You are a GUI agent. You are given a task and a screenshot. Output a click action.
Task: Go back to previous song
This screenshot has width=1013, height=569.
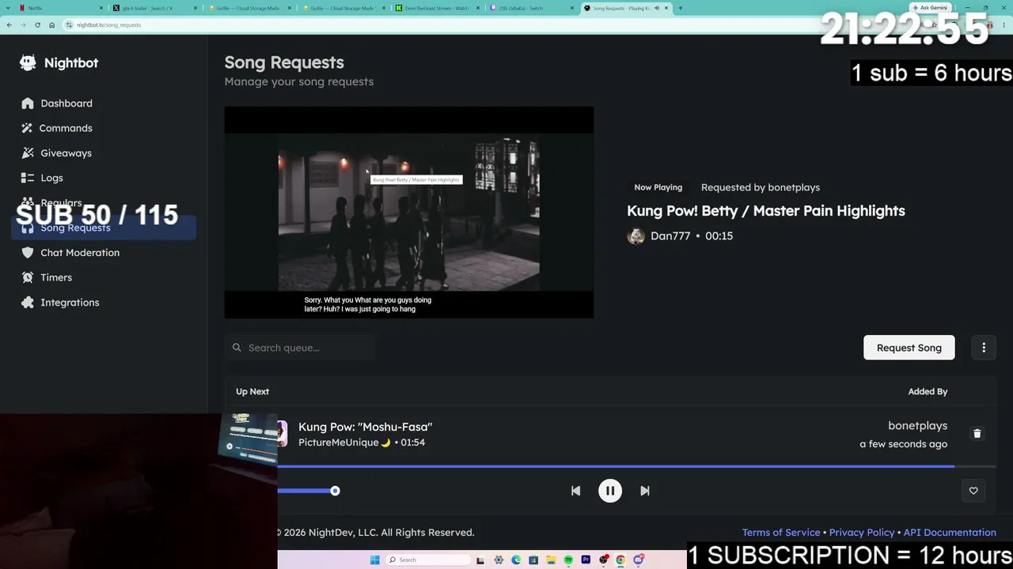[575, 491]
